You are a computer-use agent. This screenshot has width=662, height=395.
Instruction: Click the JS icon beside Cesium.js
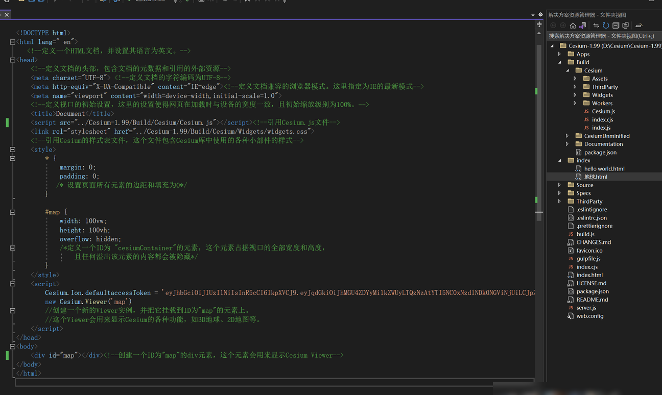587,111
